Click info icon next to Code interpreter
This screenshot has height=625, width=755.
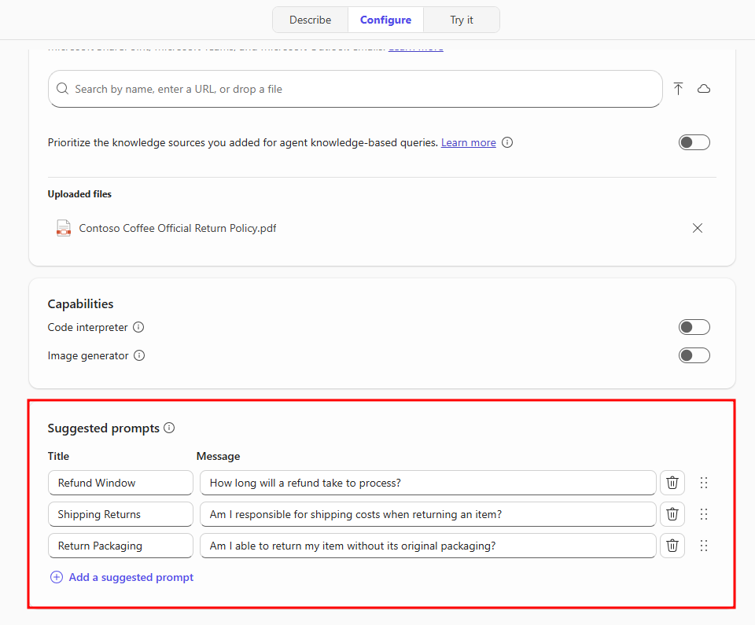[138, 327]
